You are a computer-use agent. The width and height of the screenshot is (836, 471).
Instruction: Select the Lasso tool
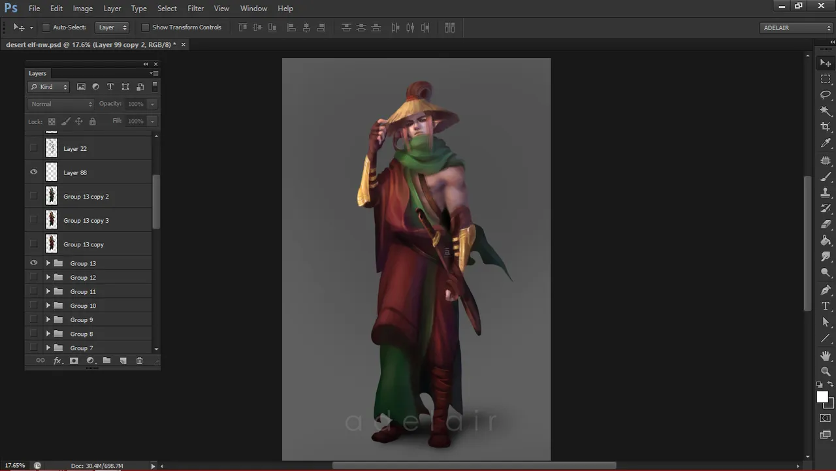[x=826, y=95]
